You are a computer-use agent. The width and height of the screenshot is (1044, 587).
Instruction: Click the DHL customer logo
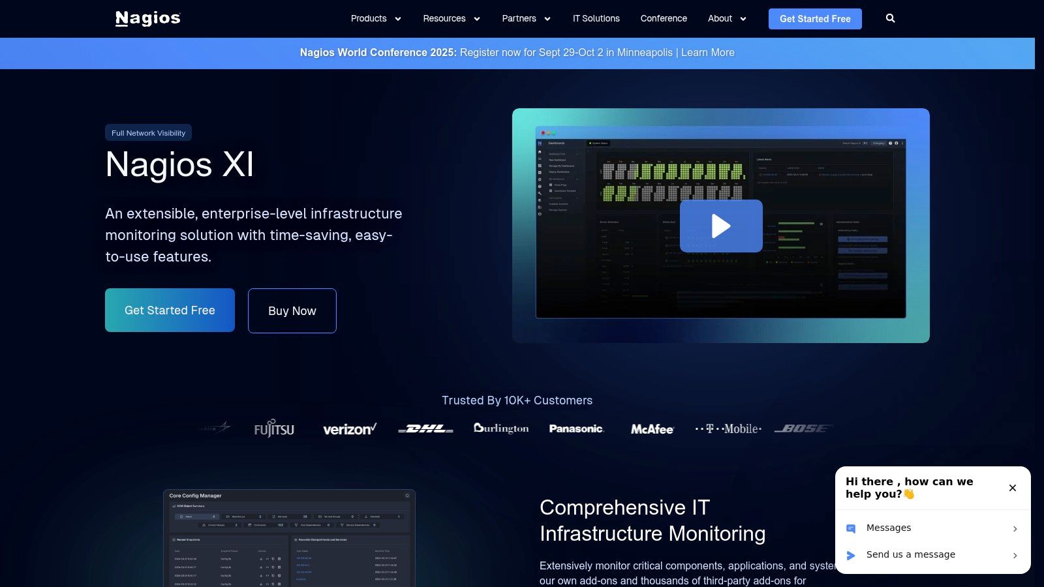click(425, 429)
